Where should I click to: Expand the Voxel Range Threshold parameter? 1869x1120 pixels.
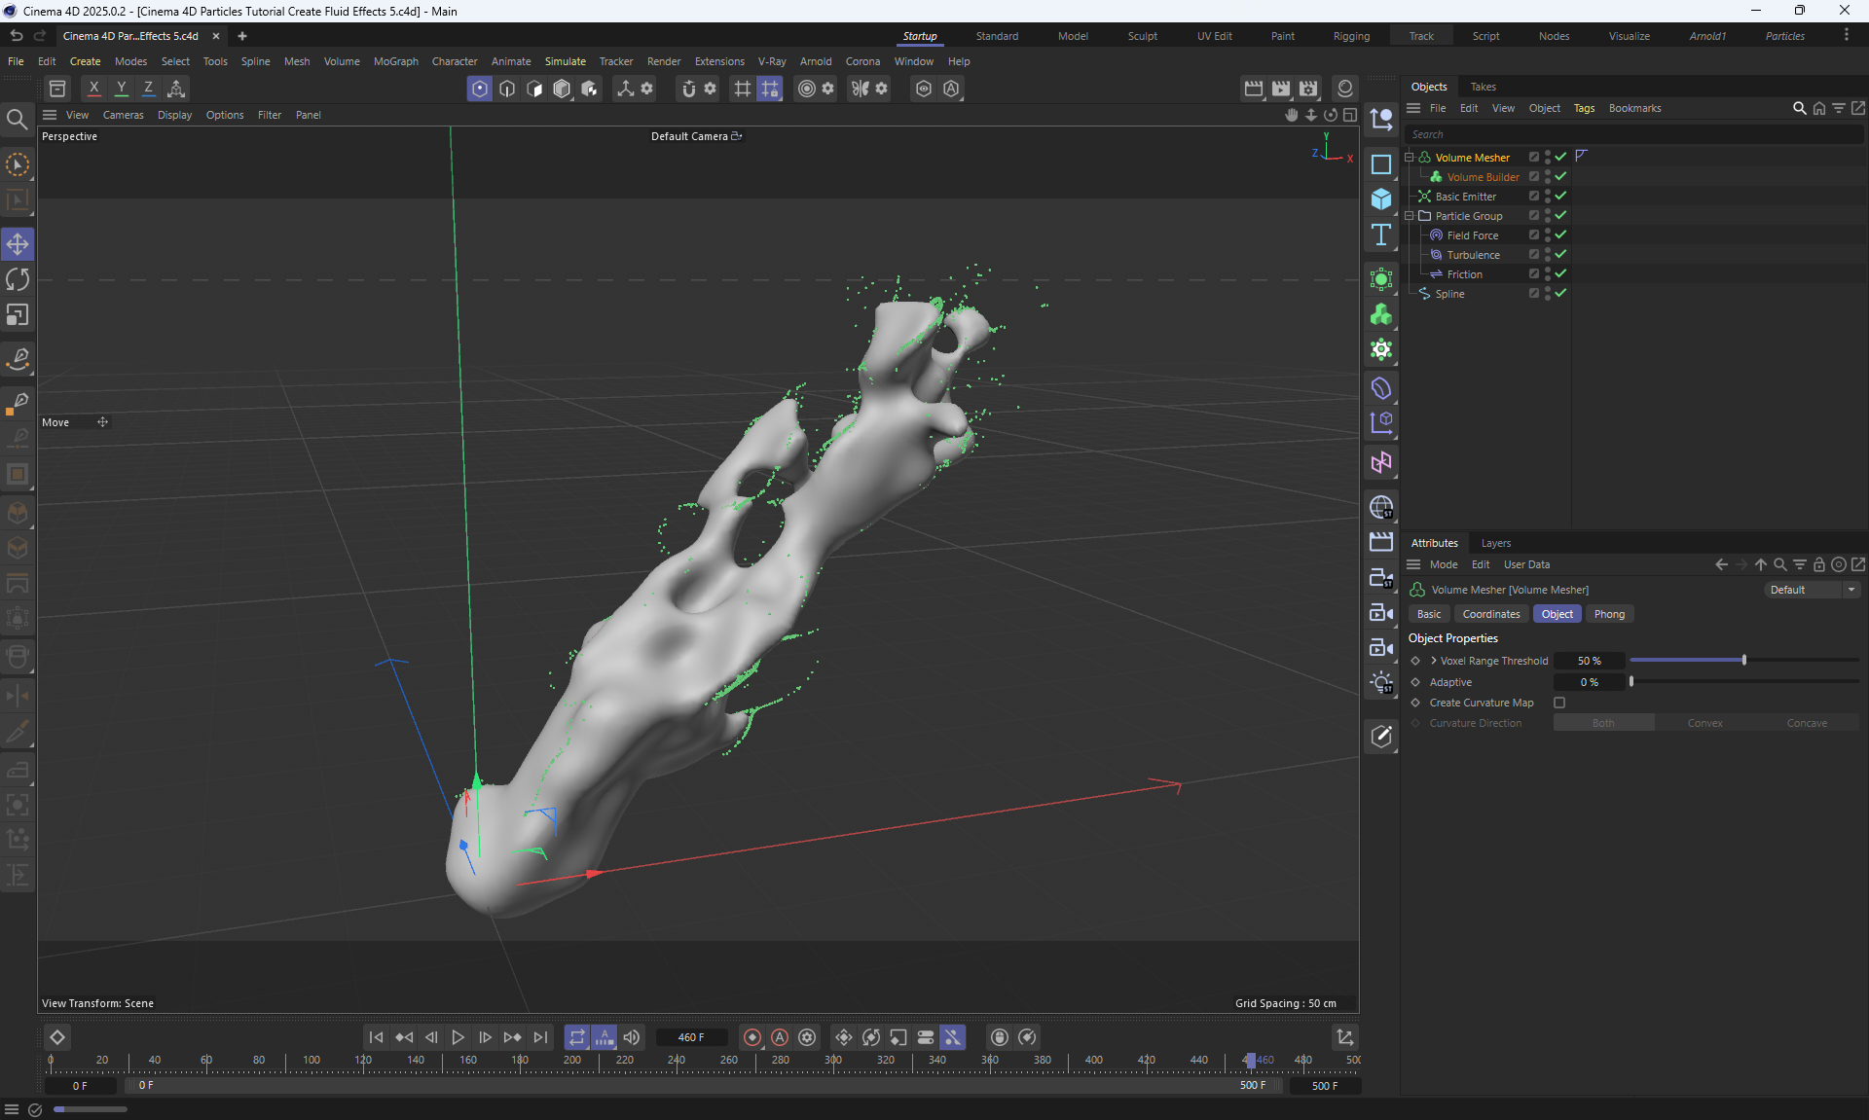pos(1434,661)
